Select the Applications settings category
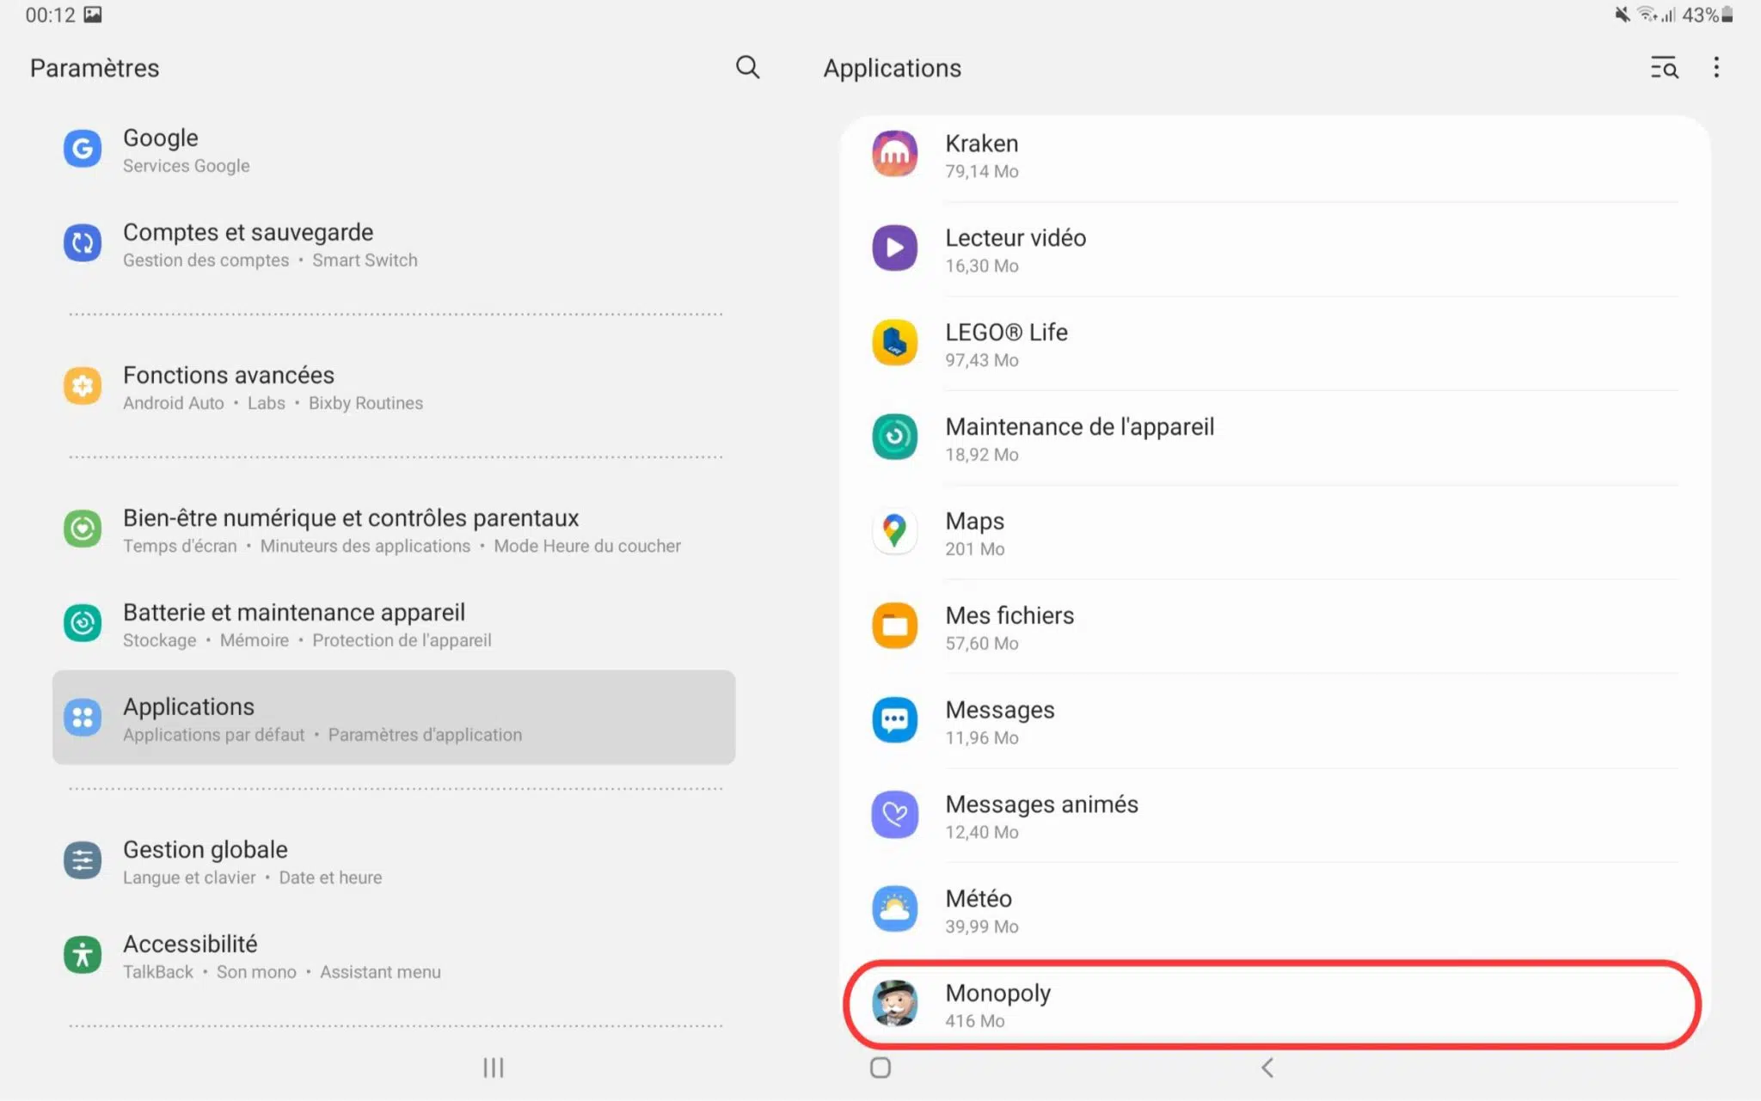The width and height of the screenshot is (1761, 1101). [394, 718]
